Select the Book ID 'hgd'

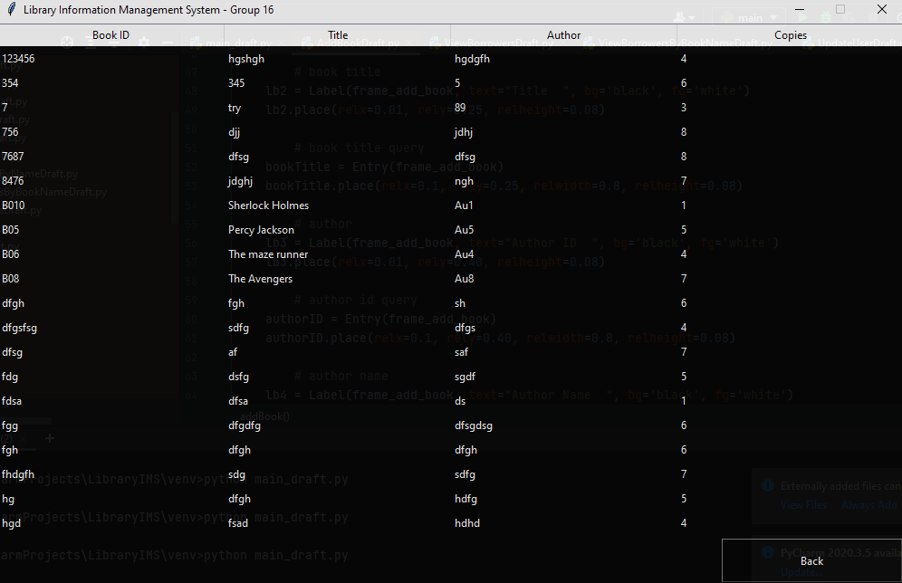tap(12, 523)
